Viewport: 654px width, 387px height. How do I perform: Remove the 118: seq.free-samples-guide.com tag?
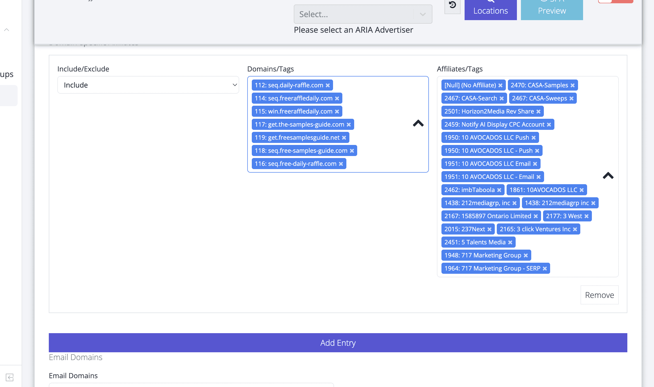(x=352, y=151)
